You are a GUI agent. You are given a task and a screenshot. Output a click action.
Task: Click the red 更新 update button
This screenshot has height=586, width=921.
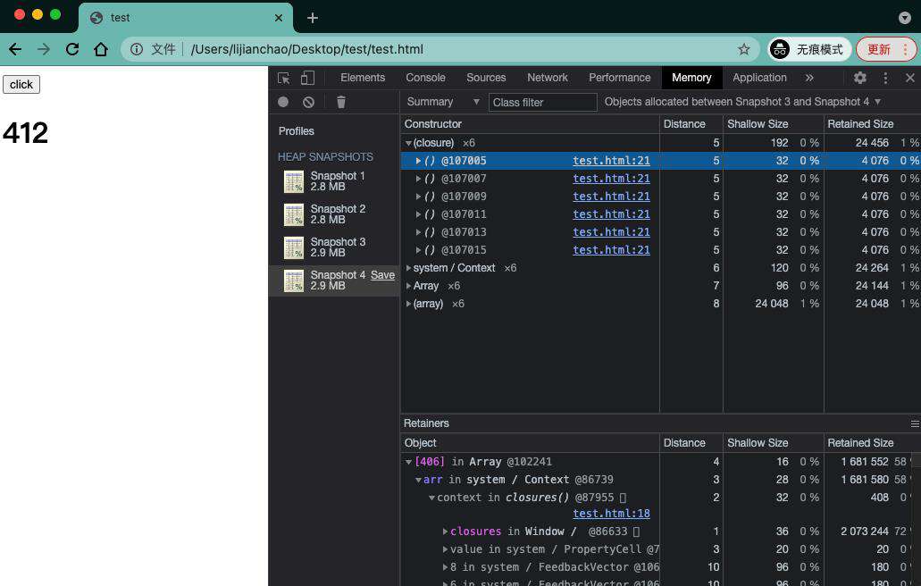(x=879, y=49)
